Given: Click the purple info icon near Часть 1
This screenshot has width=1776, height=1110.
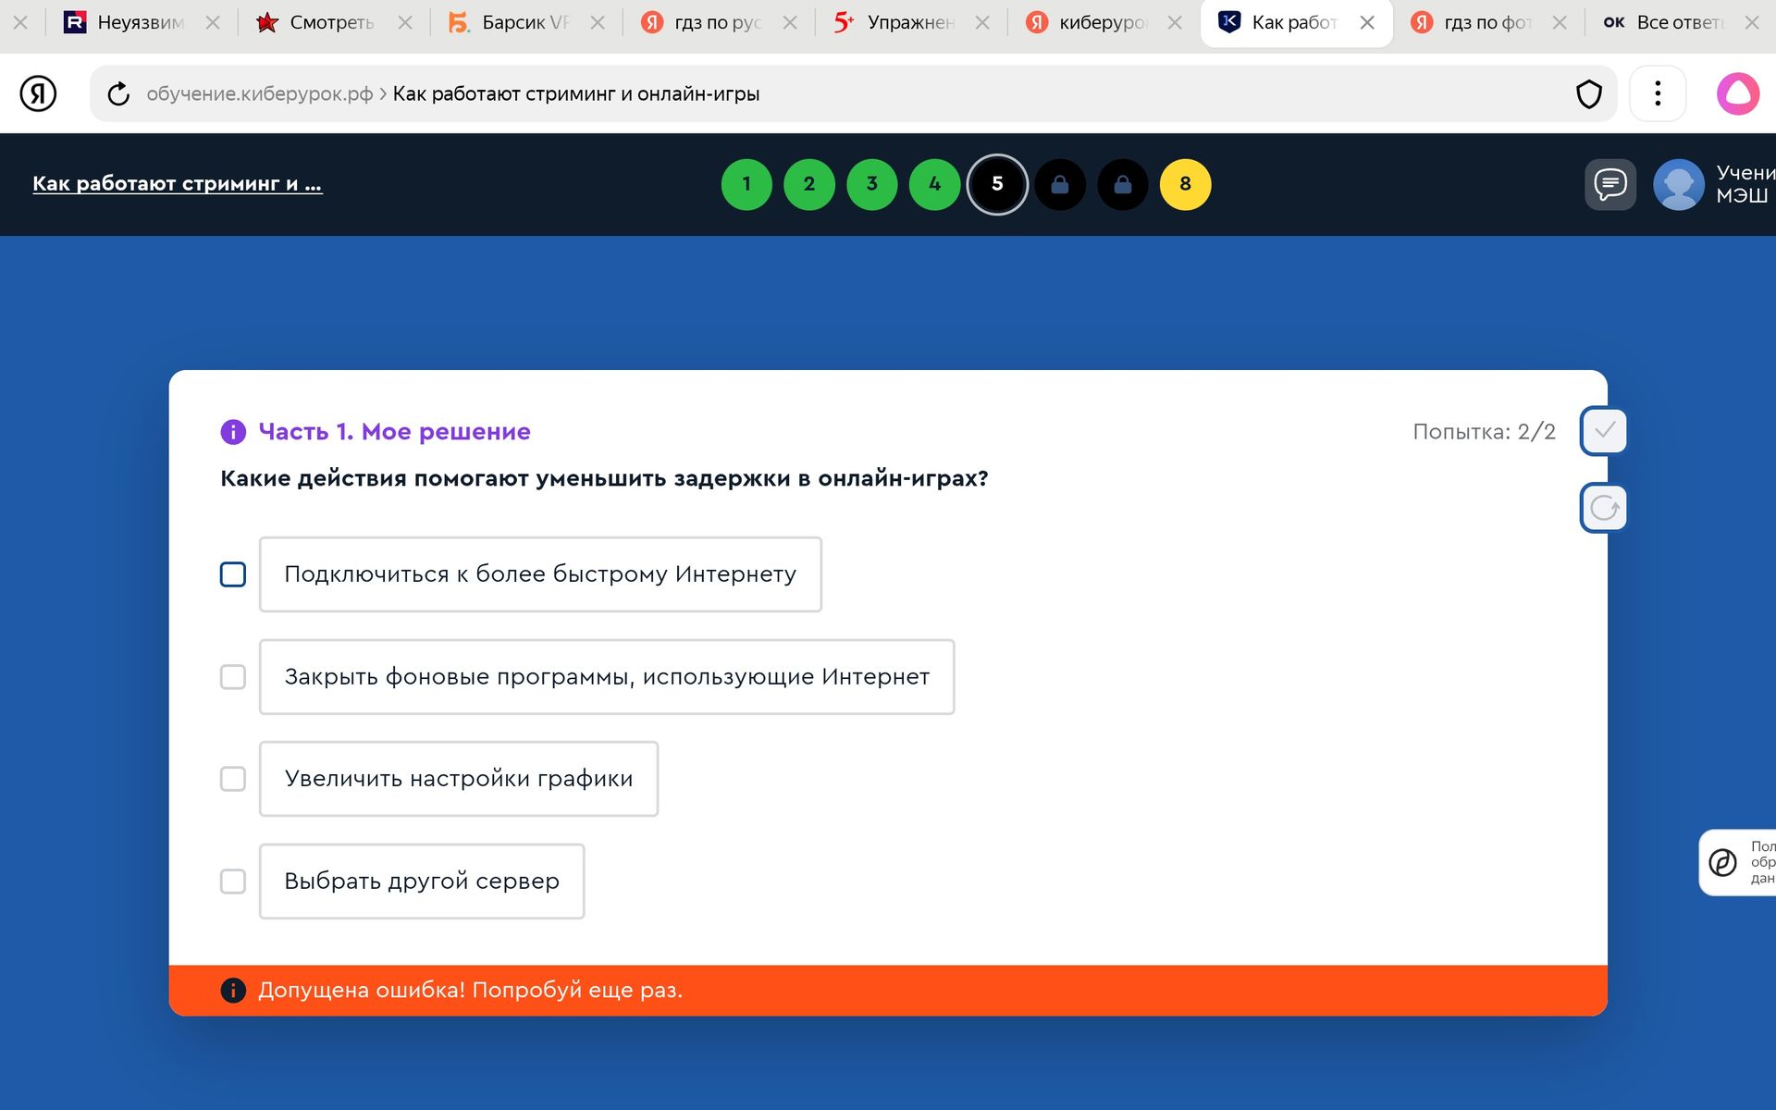Looking at the screenshot, I should coord(233,432).
